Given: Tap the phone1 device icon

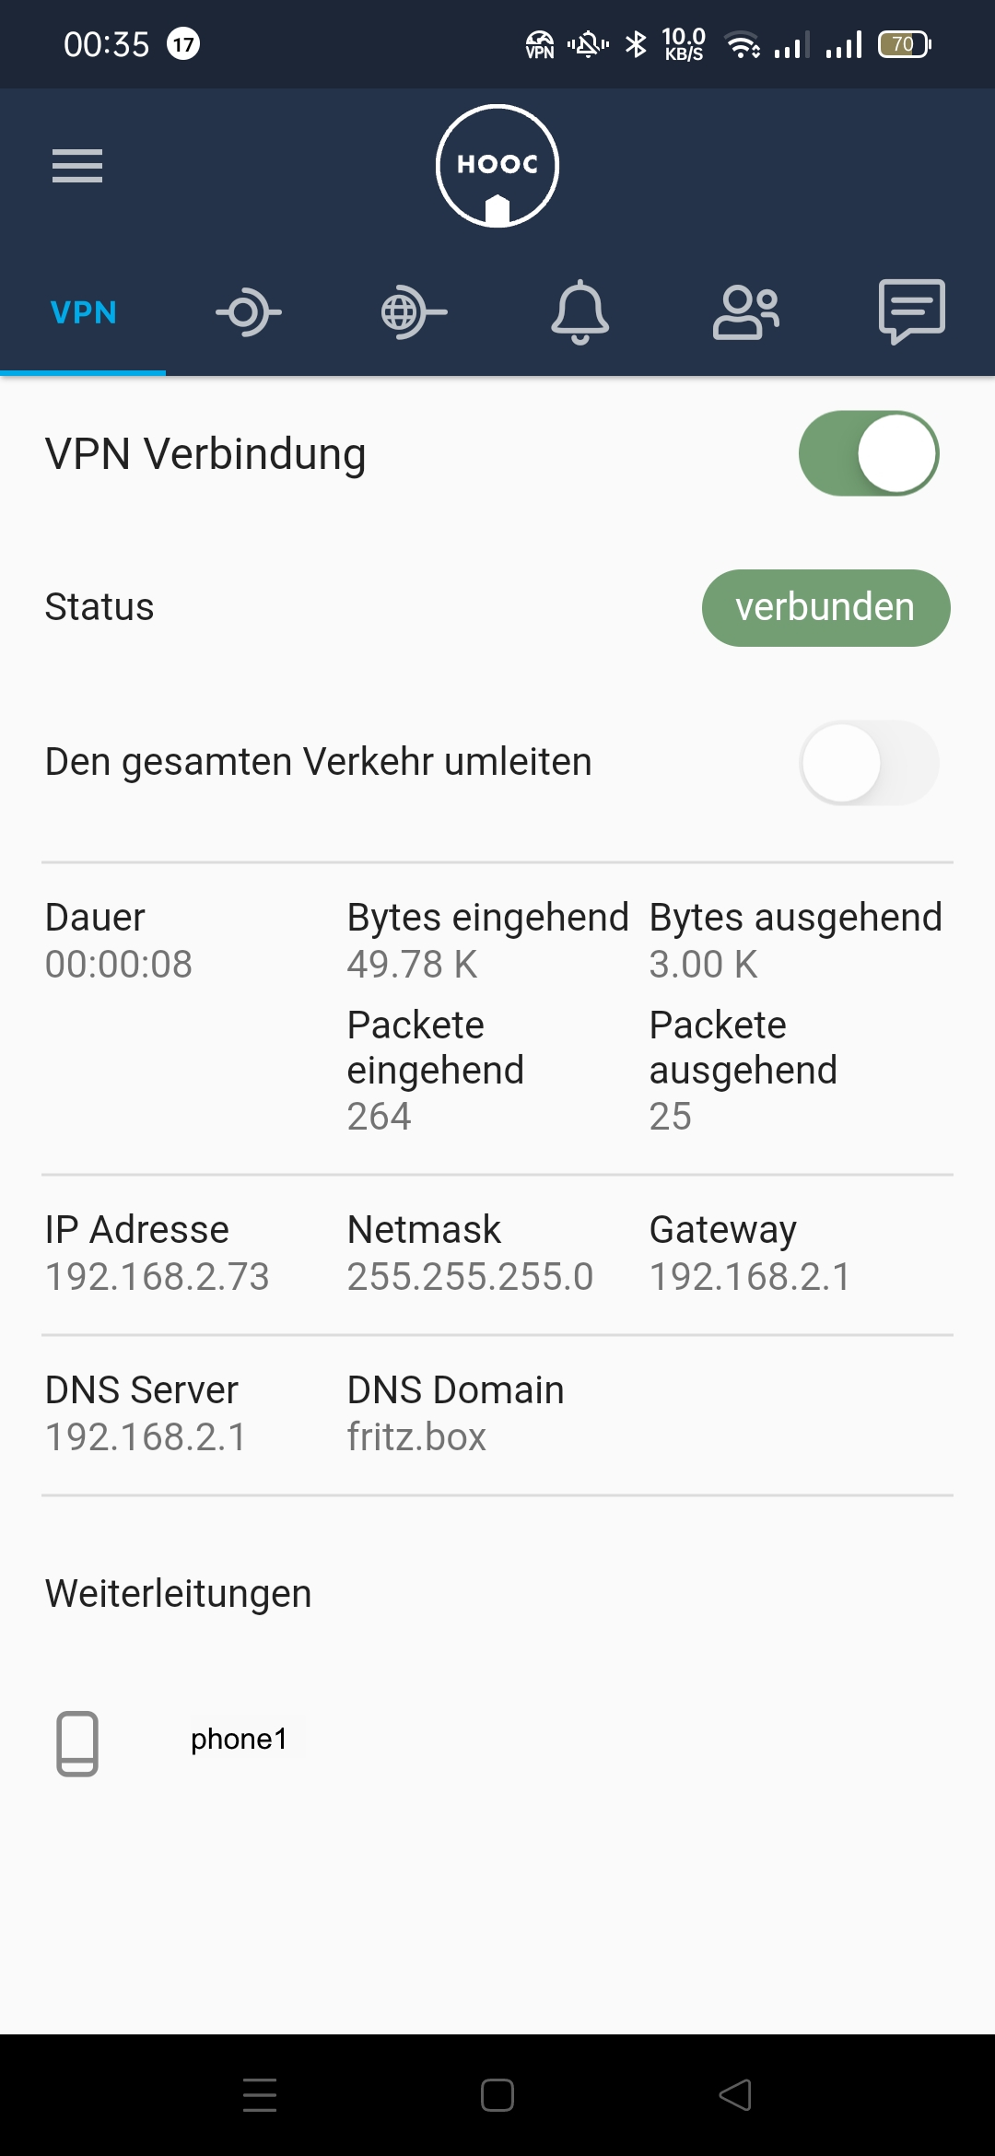Looking at the screenshot, I should click(77, 1743).
